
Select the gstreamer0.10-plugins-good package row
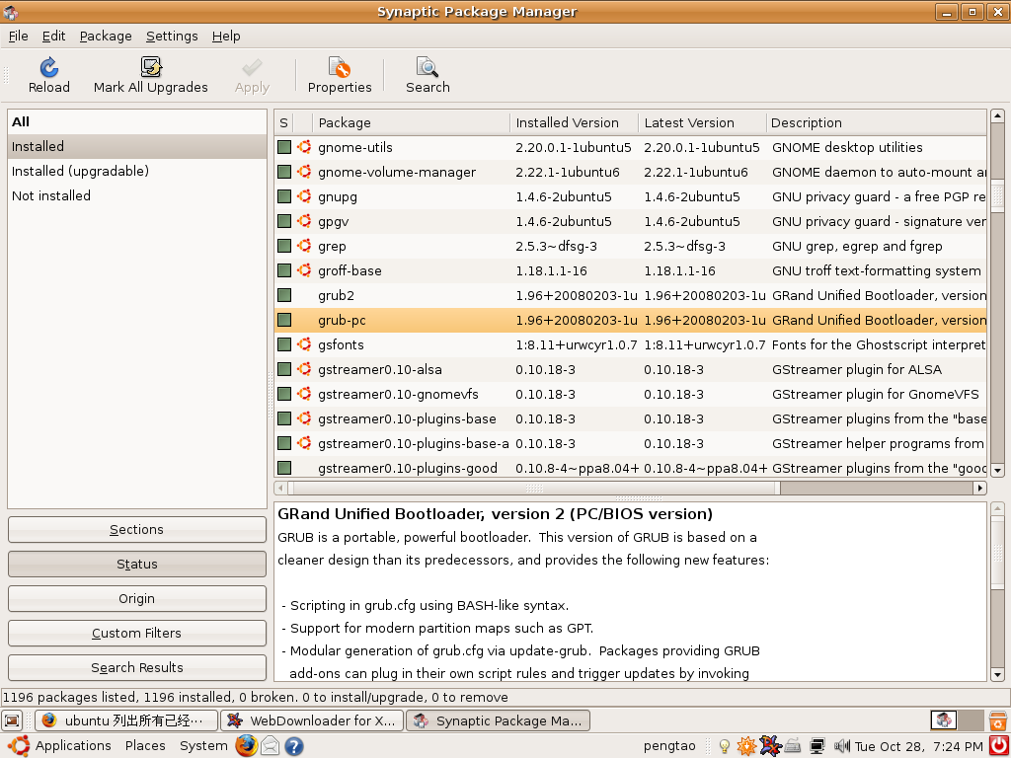point(631,468)
